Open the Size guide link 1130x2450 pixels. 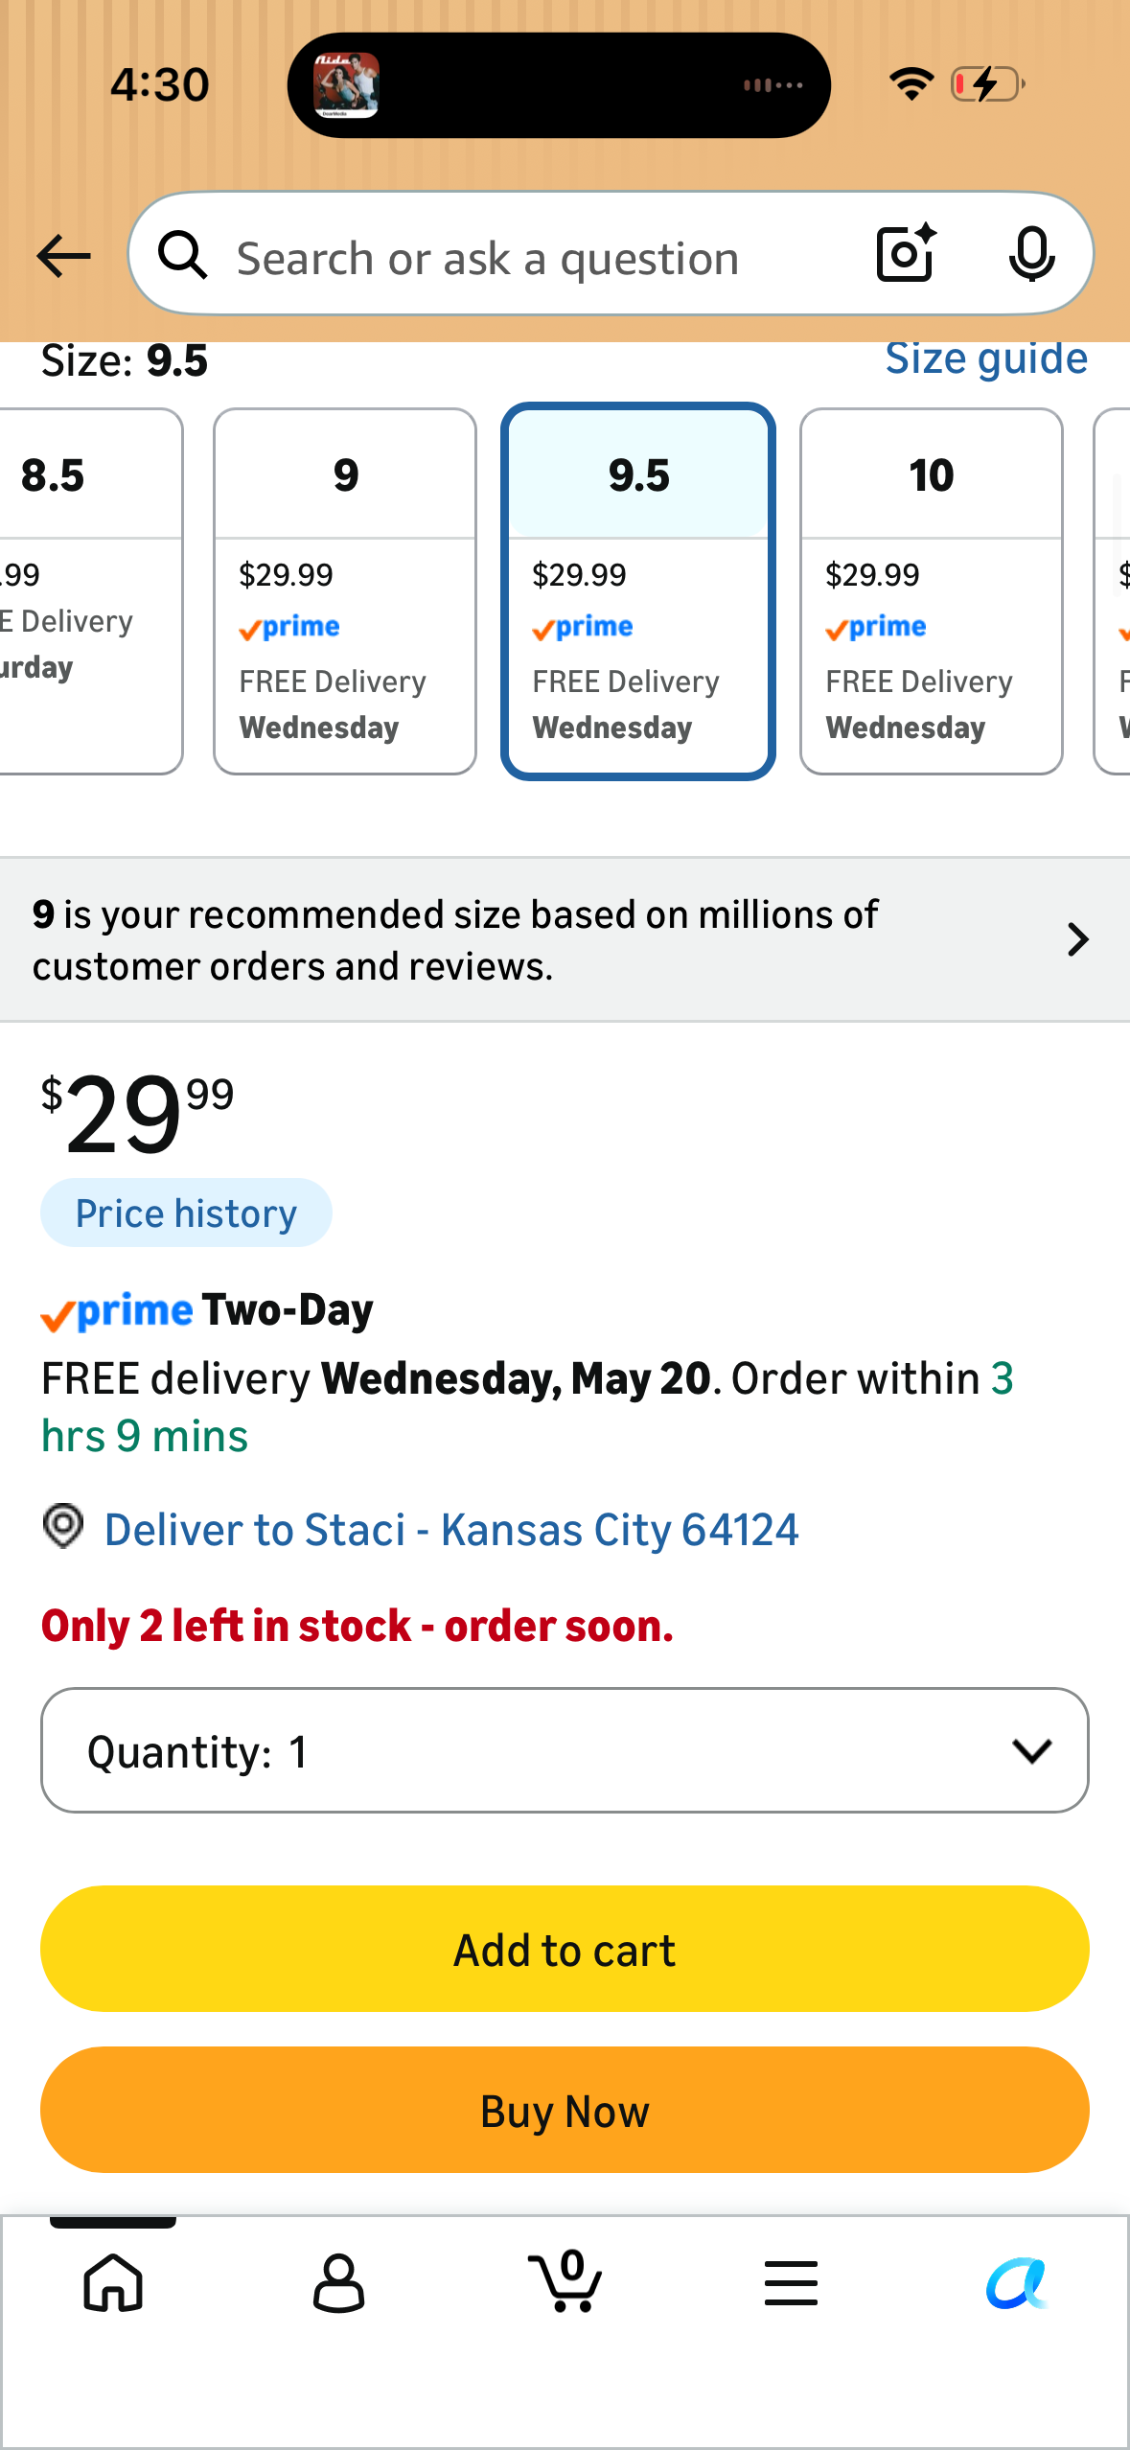pyautogui.click(x=986, y=358)
